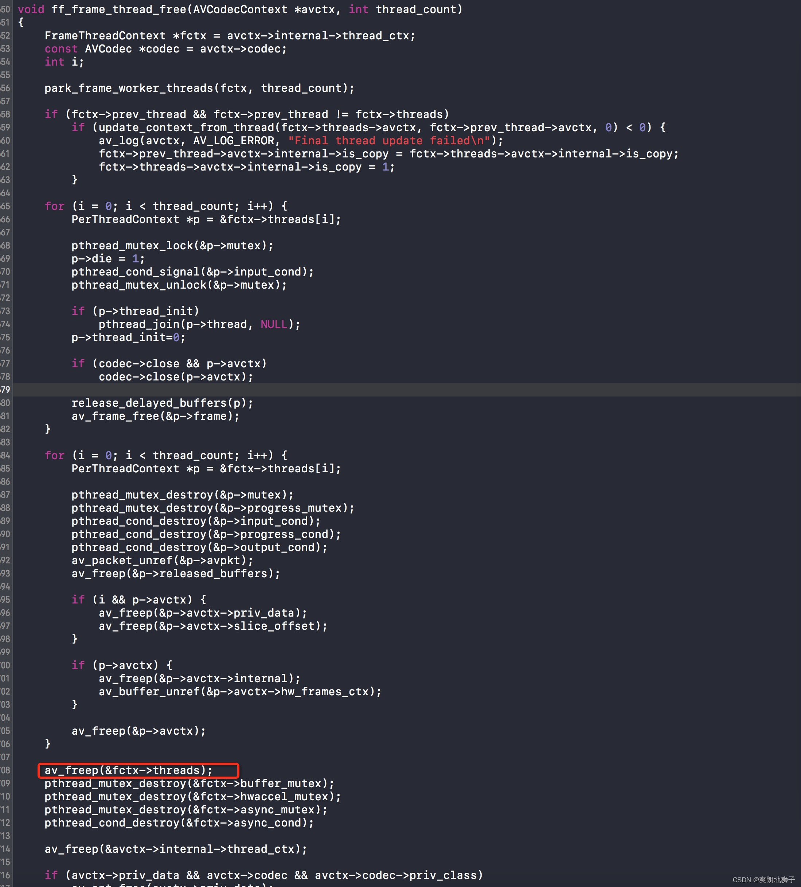Click the 'if (p->thread_init)' line
Viewport: 801px width, 887px height.
click(136, 311)
